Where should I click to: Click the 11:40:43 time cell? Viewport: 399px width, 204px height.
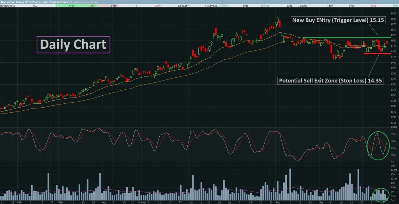pyautogui.click(x=302, y=5)
